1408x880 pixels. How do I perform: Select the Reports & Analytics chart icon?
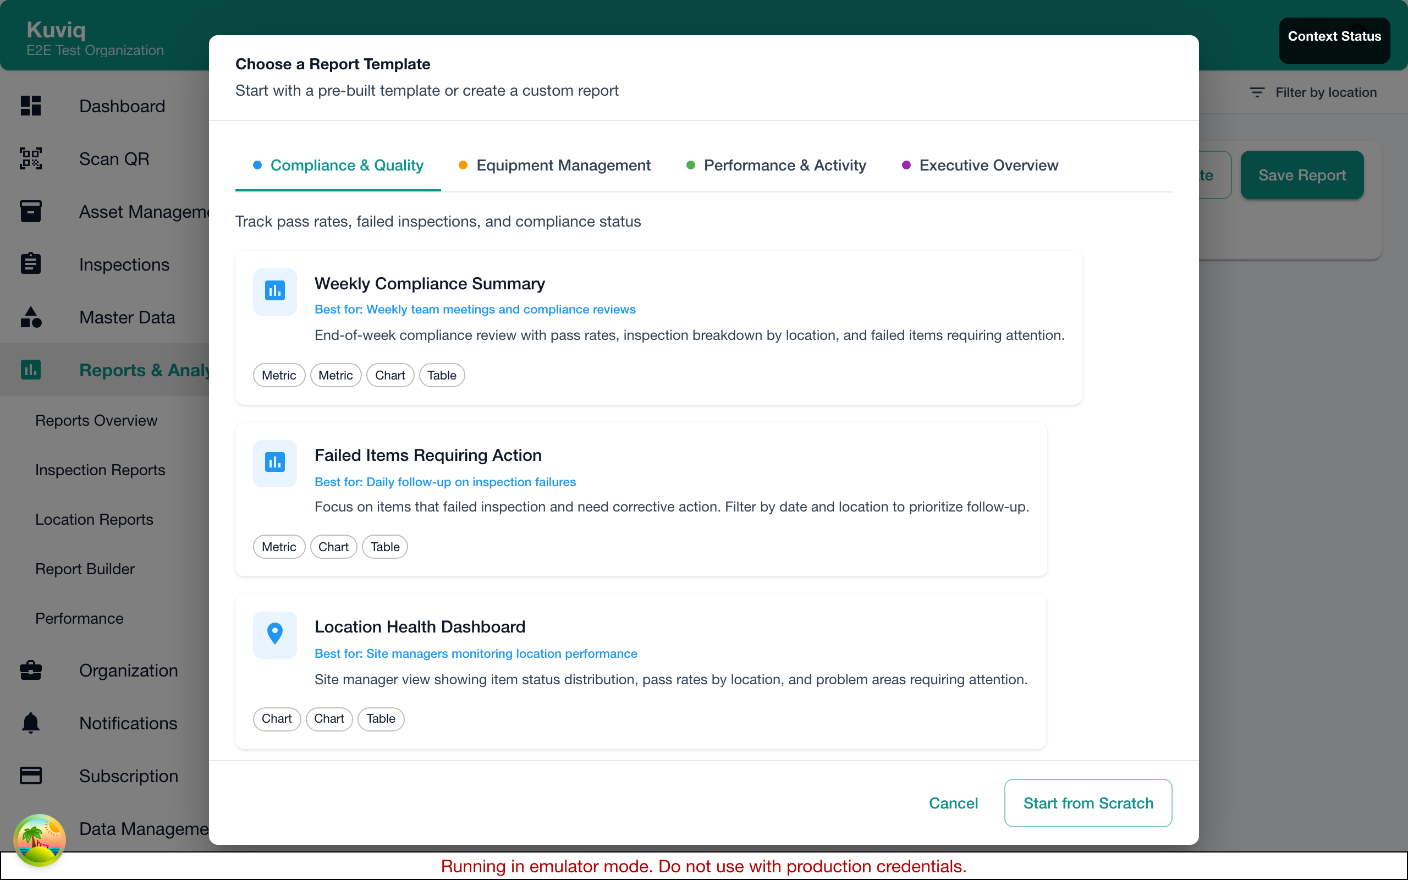[30, 370]
